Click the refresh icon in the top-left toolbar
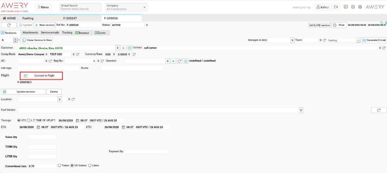The height and width of the screenshot is (173, 387). click(9, 25)
